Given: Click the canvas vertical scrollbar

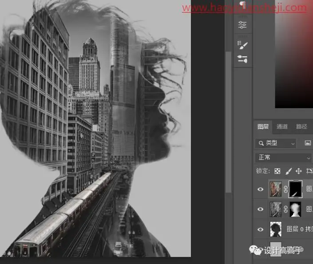Looking at the screenshot, I should pyautogui.click(x=228, y=122).
